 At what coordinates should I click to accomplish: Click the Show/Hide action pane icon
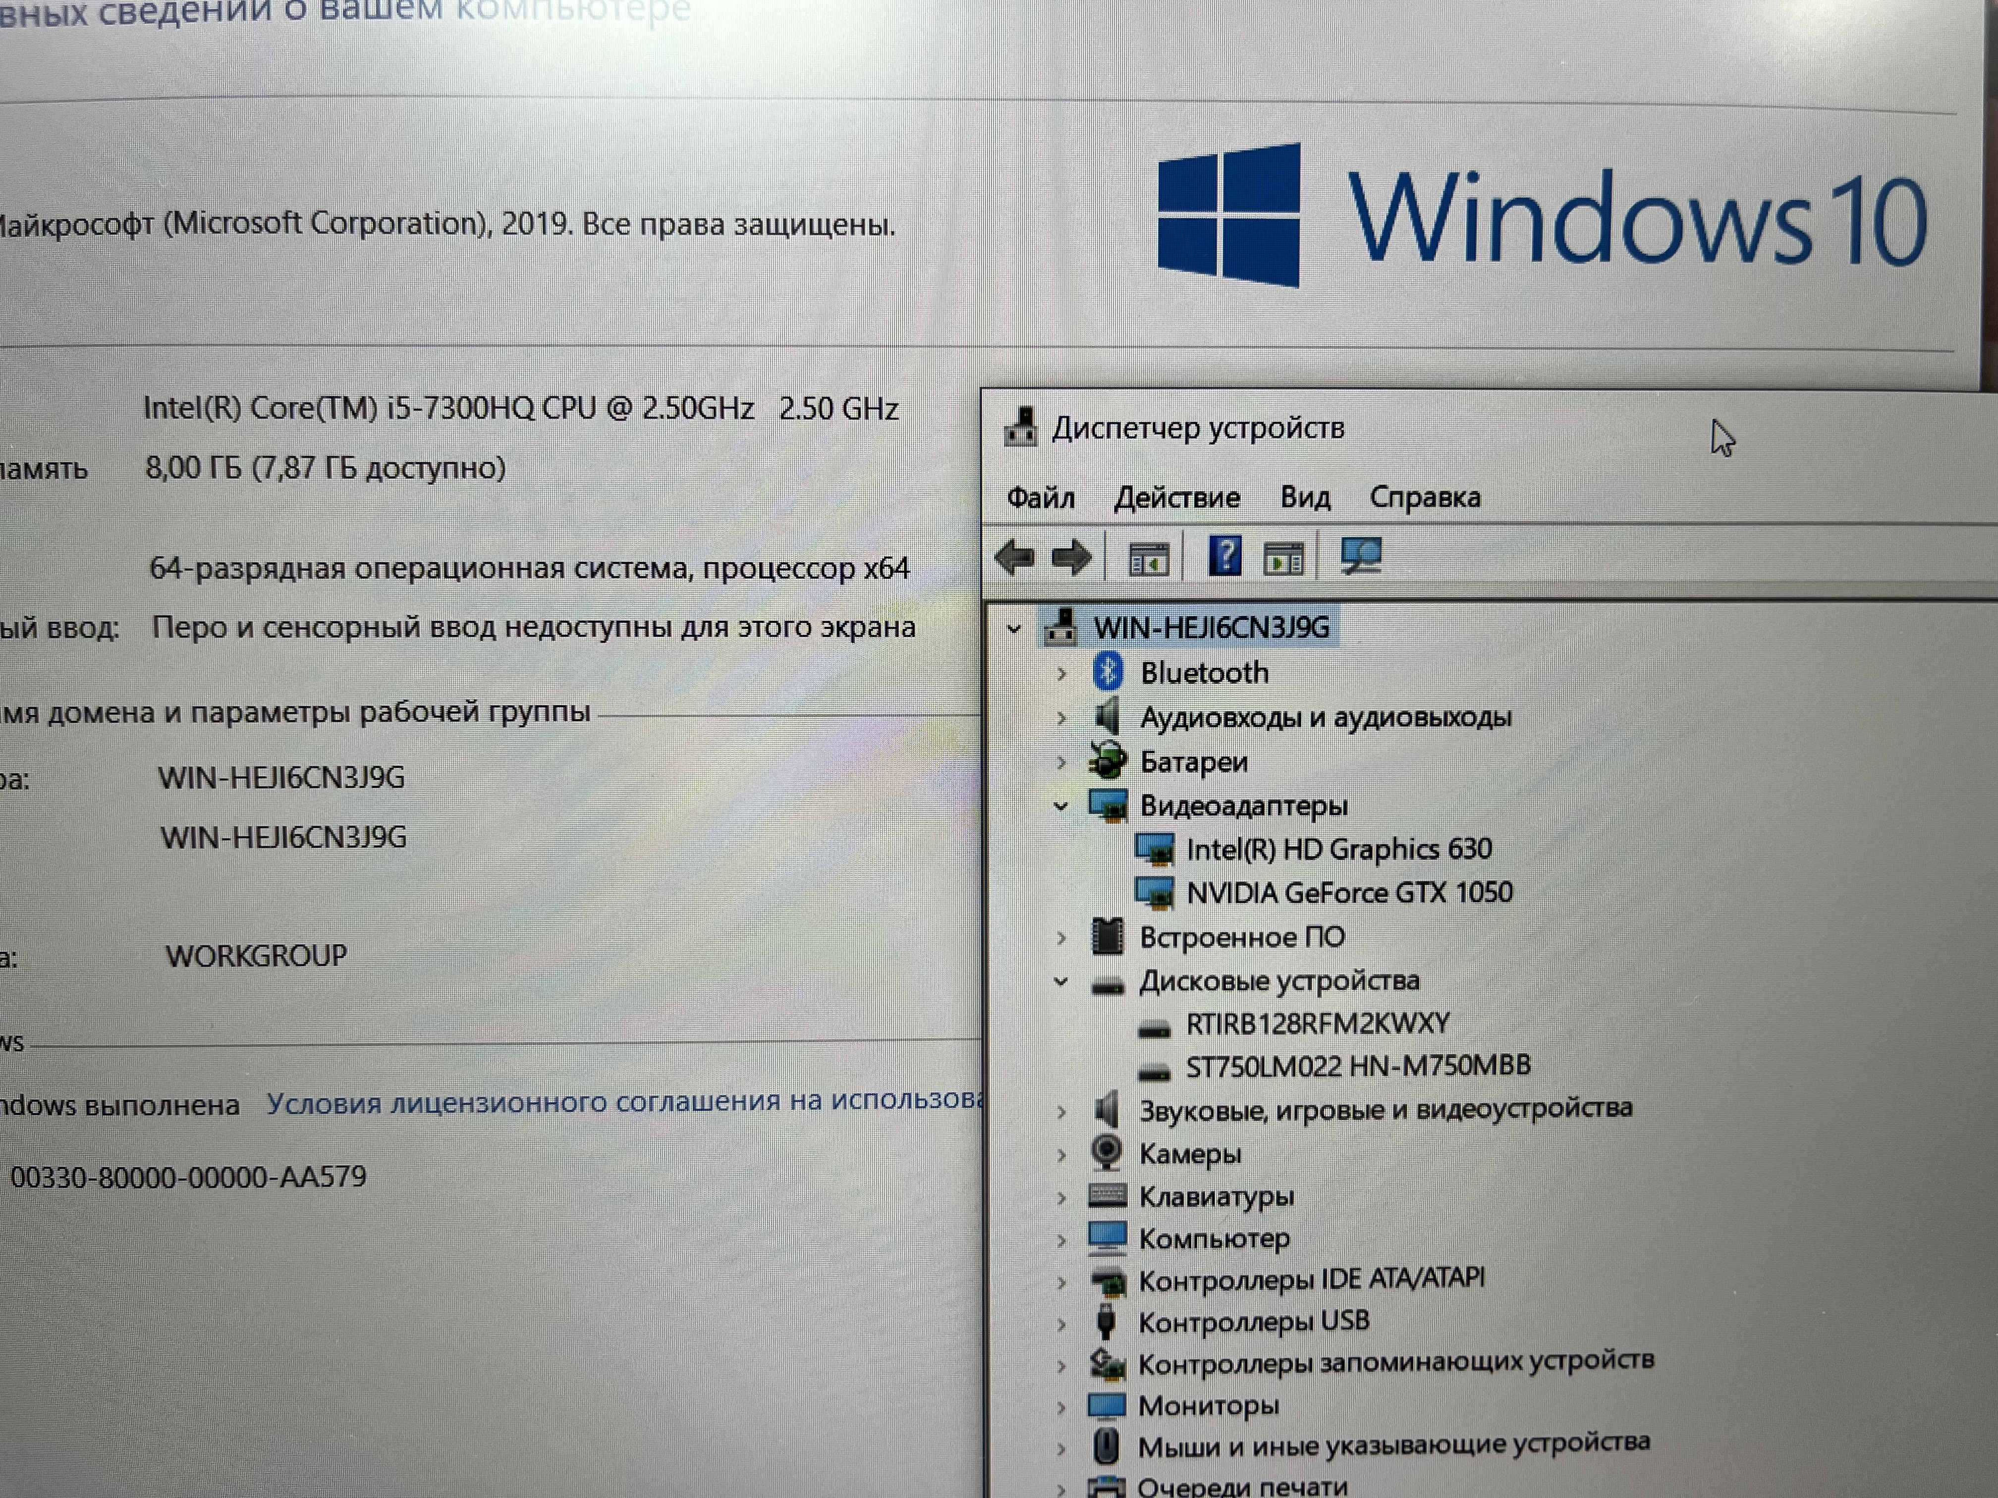(x=1283, y=560)
